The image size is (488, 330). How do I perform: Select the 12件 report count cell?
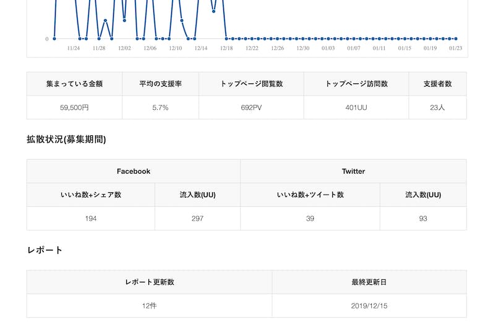coord(149,306)
